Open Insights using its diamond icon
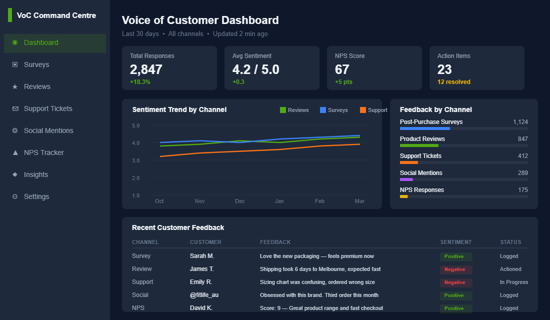The width and height of the screenshot is (550, 320). click(x=14, y=174)
